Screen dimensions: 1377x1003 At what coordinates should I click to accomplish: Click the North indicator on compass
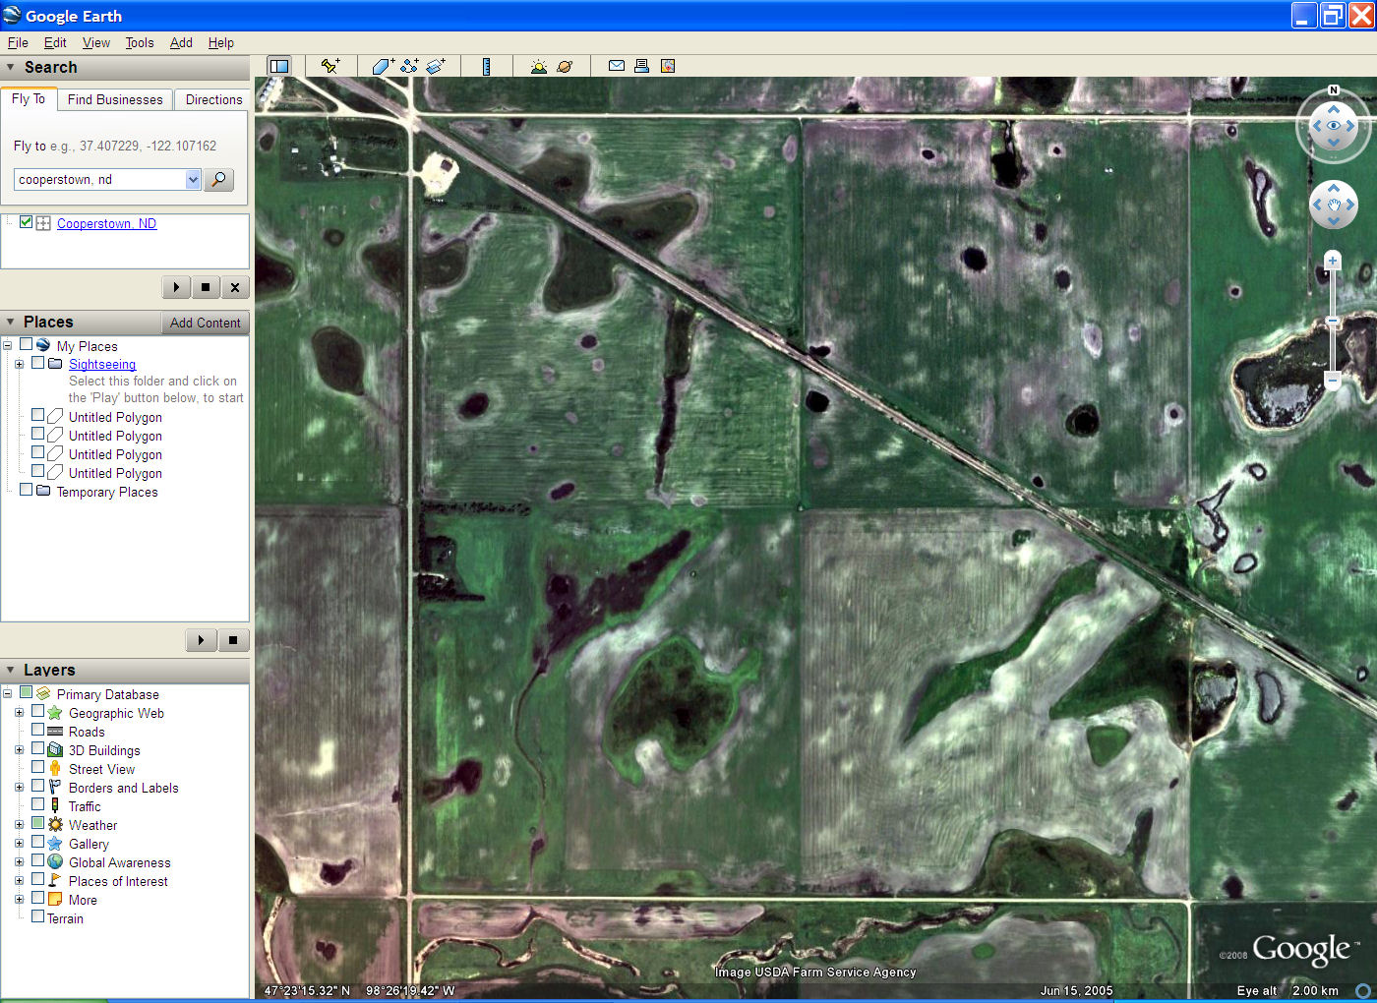[x=1334, y=90]
